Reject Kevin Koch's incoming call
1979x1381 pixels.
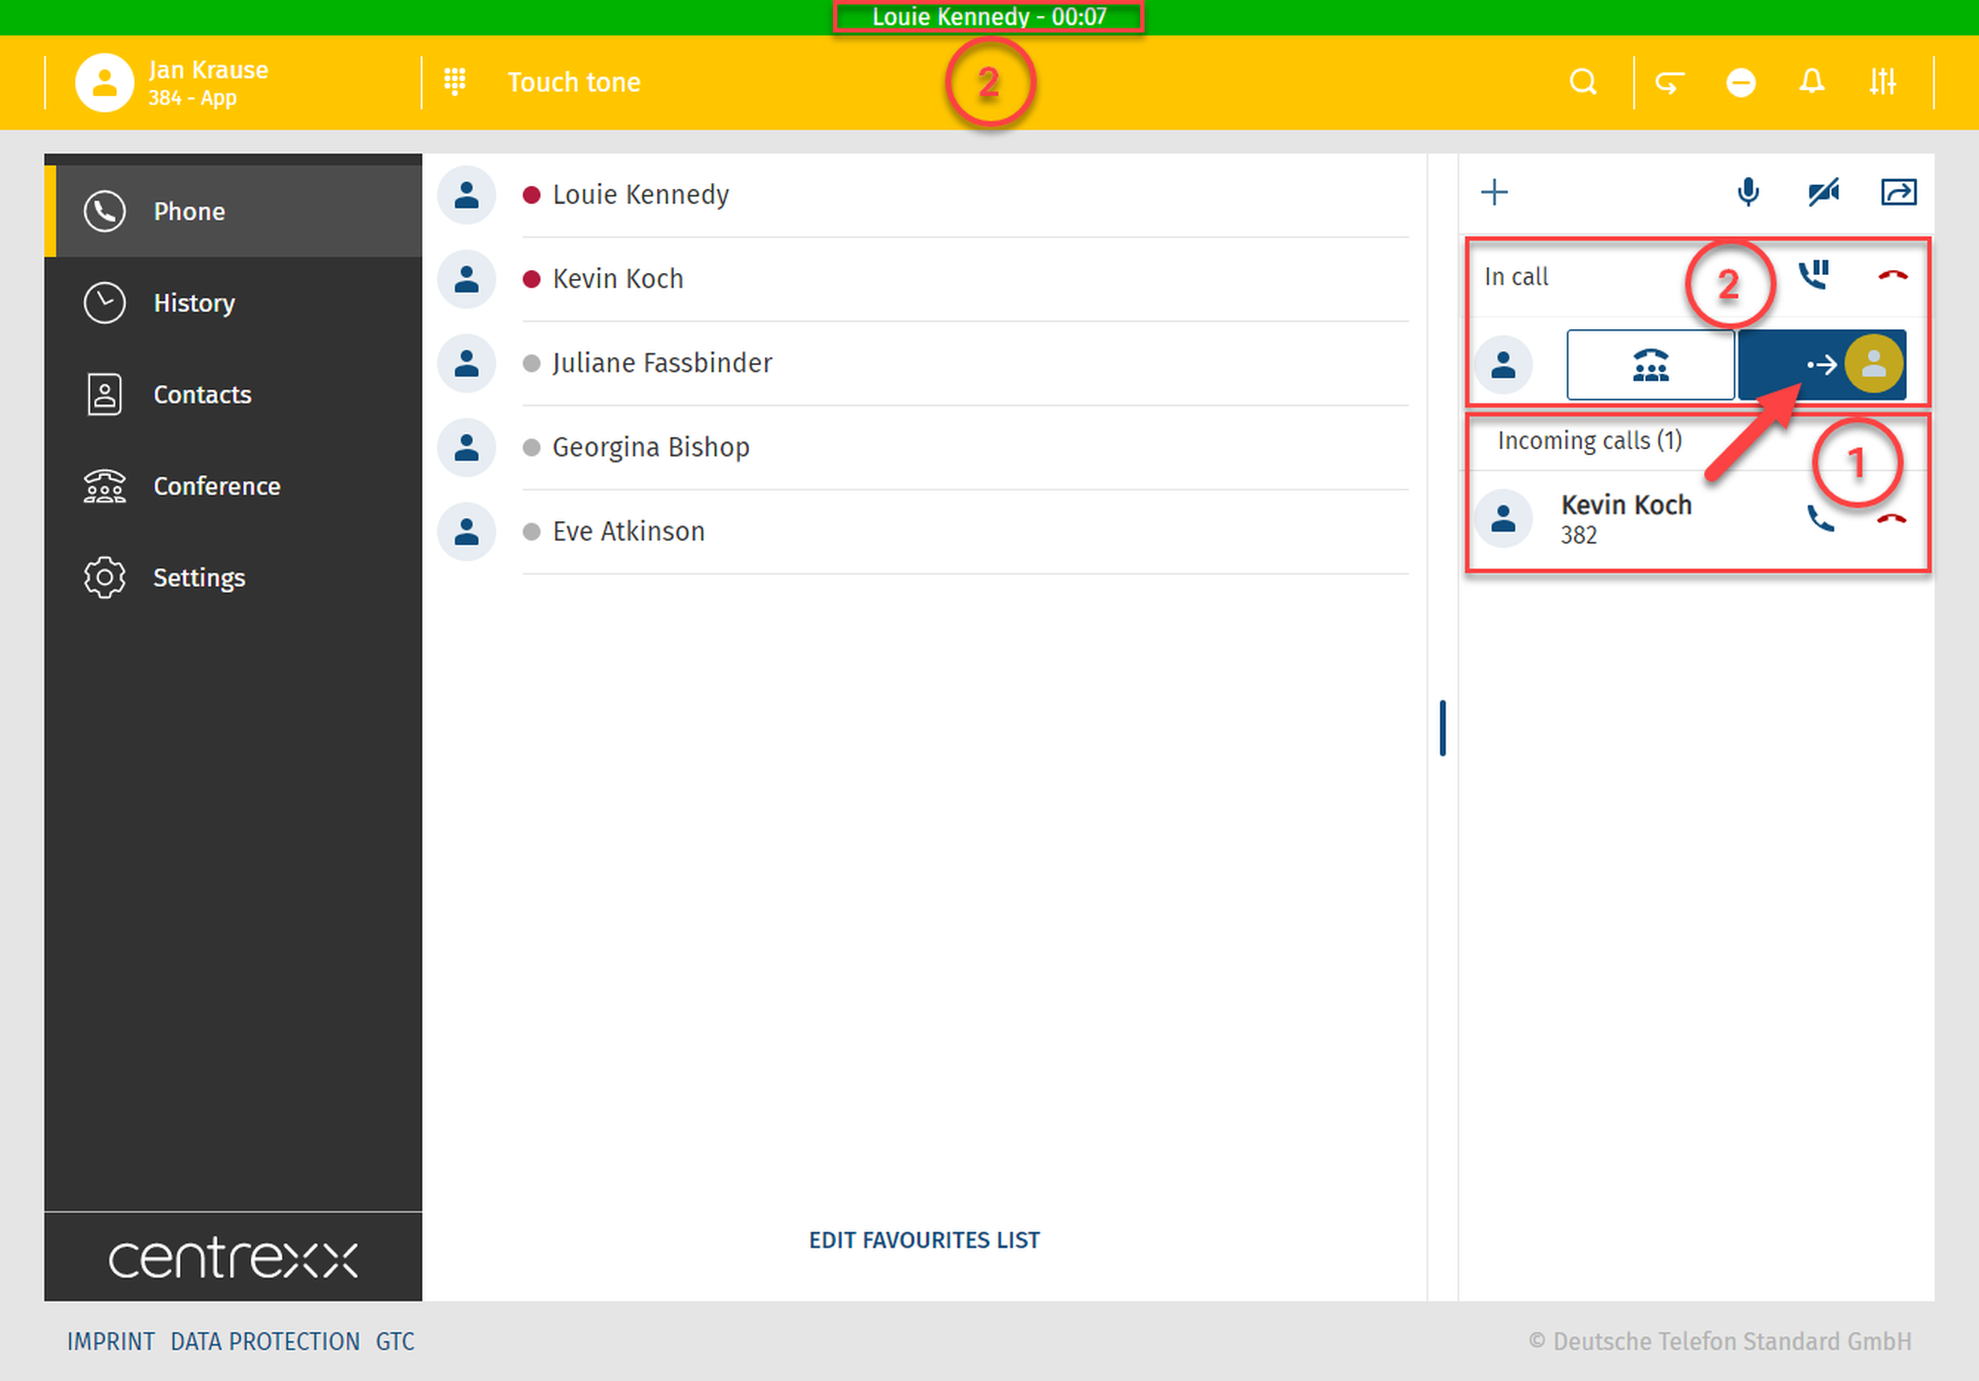click(x=1891, y=518)
